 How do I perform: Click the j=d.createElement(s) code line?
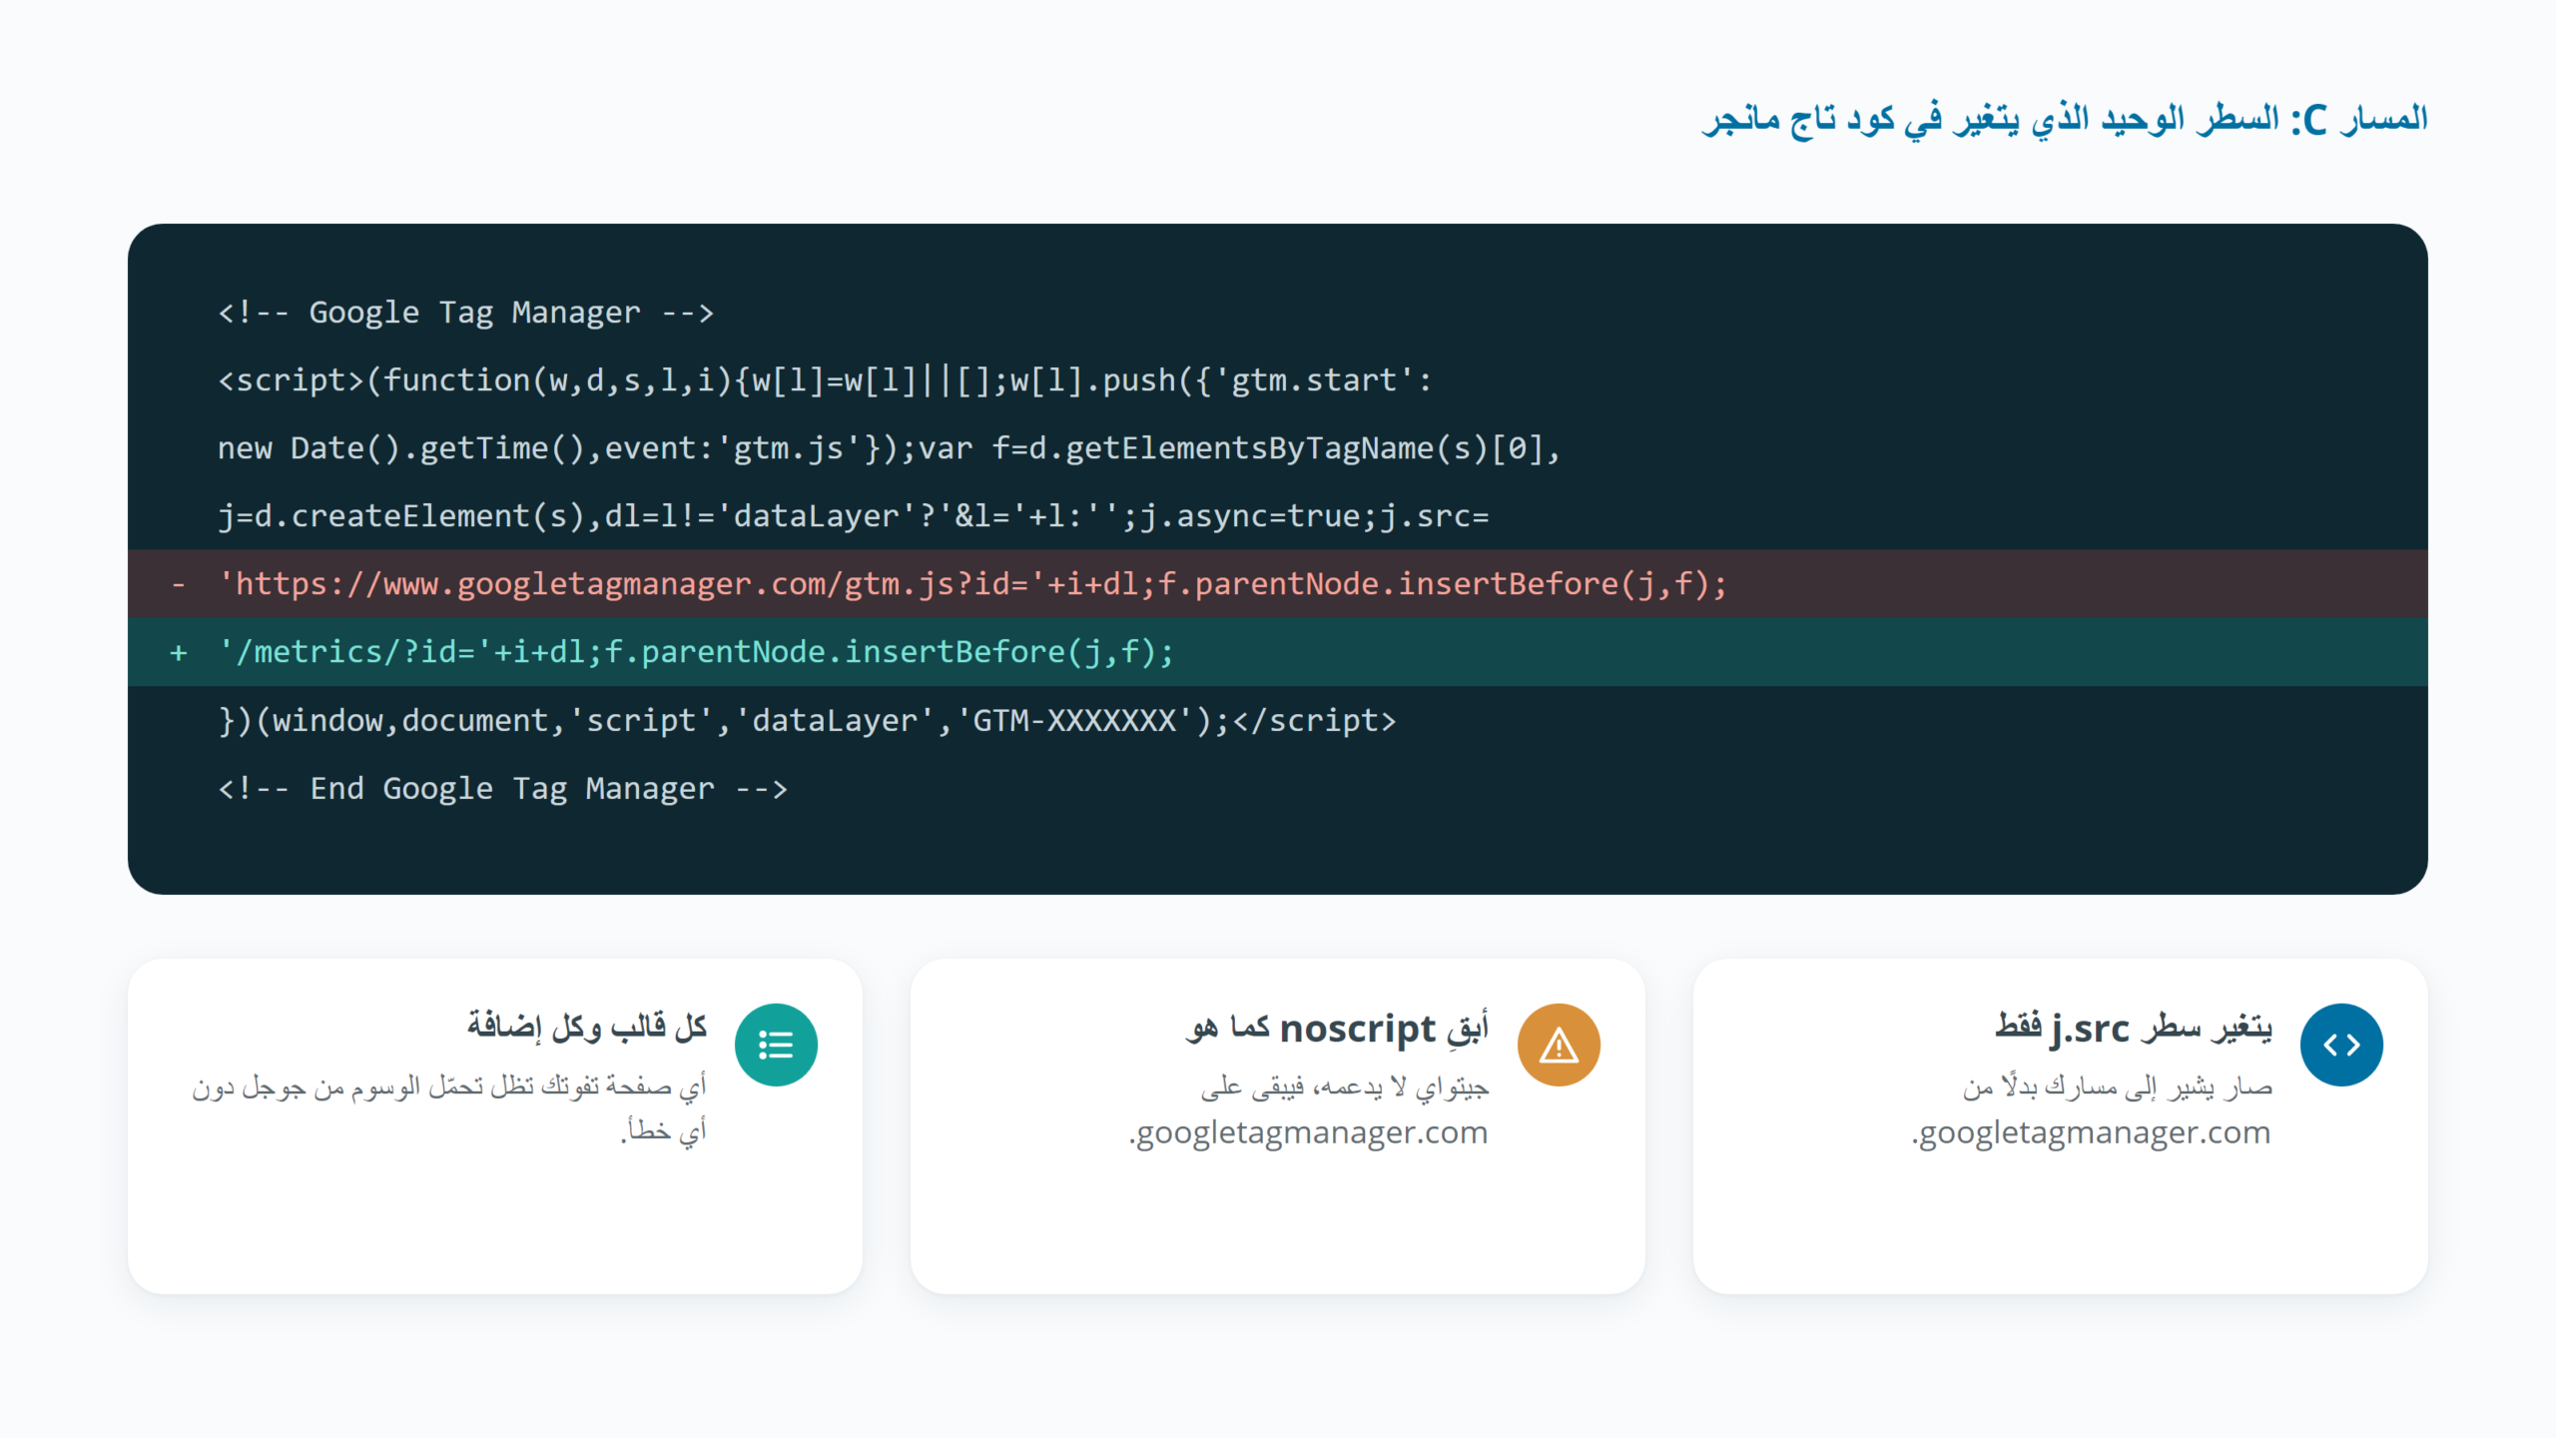coord(854,516)
